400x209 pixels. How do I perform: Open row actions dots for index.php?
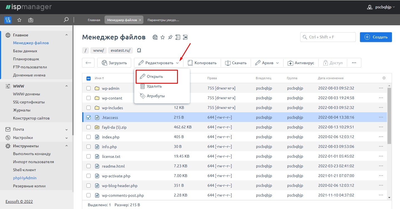coord(381,137)
